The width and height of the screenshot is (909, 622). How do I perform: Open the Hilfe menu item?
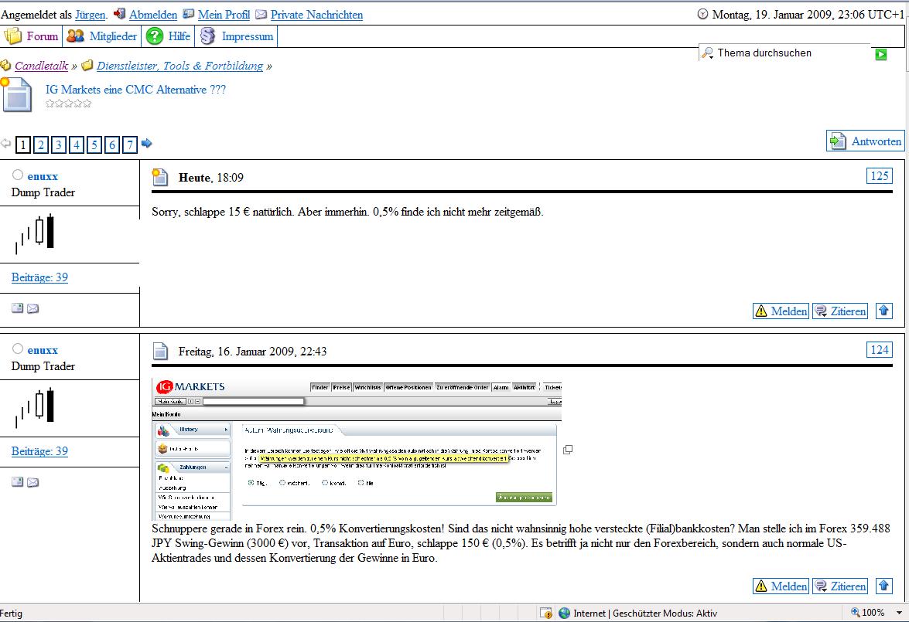point(169,36)
